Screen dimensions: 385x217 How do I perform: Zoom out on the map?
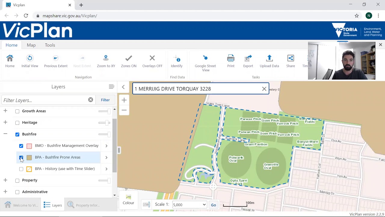point(124,110)
